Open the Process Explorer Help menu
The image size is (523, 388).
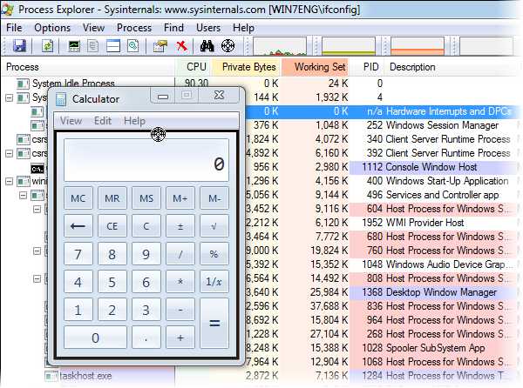click(243, 28)
